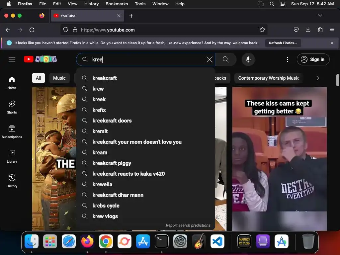The height and width of the screenshot is (255, 340).
Task: Open History in the sidebar
Action: click(x=12, y=181)
